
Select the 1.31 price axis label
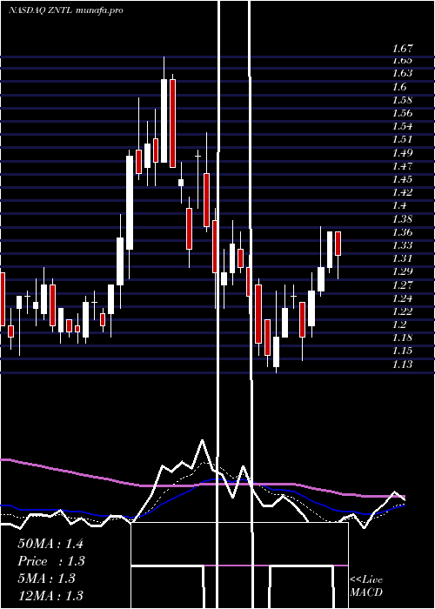402,258
